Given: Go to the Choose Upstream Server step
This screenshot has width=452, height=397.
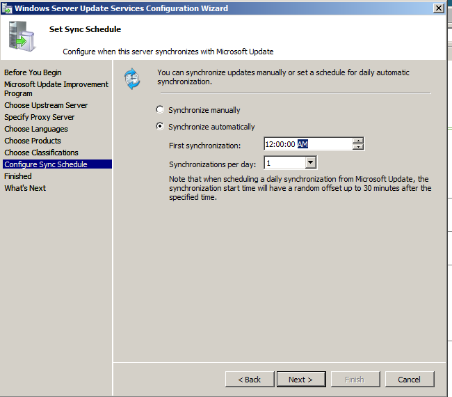Looking at the screenshot, I should (46, 105).
